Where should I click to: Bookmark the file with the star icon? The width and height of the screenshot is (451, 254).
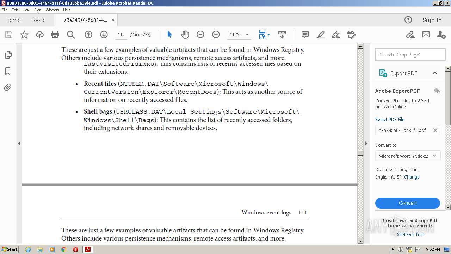coord(24,35)
